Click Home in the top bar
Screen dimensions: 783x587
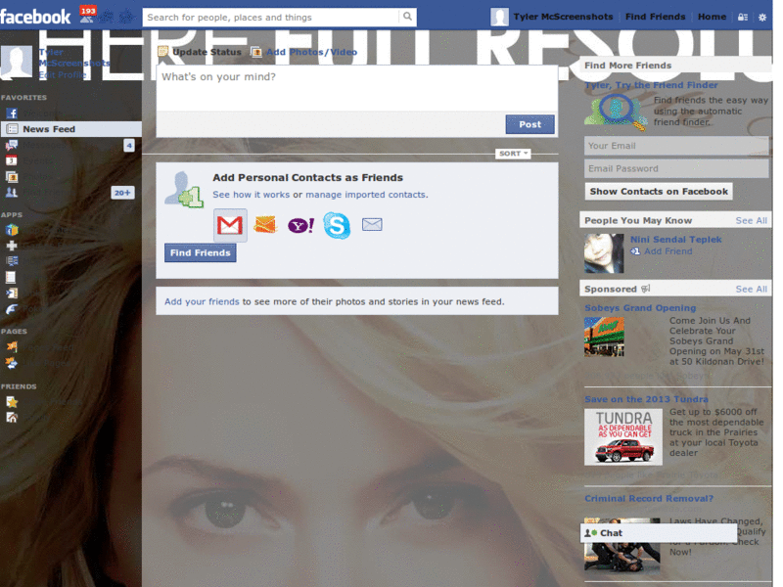pos(712,17)
